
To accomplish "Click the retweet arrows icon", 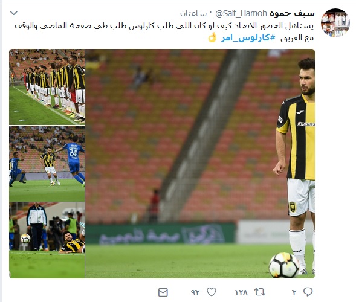I will 260,292.
